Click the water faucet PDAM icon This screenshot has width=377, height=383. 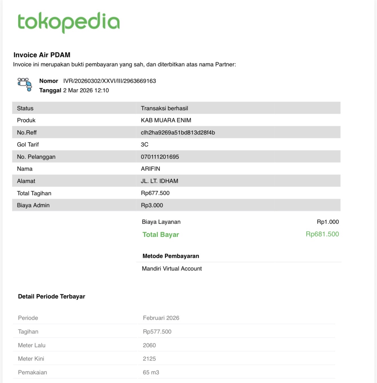pyautogui.click(x=25, y=84)
